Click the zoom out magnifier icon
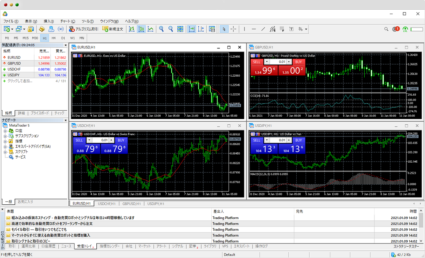This screenshot has height=258, width=425. (171, 29)
